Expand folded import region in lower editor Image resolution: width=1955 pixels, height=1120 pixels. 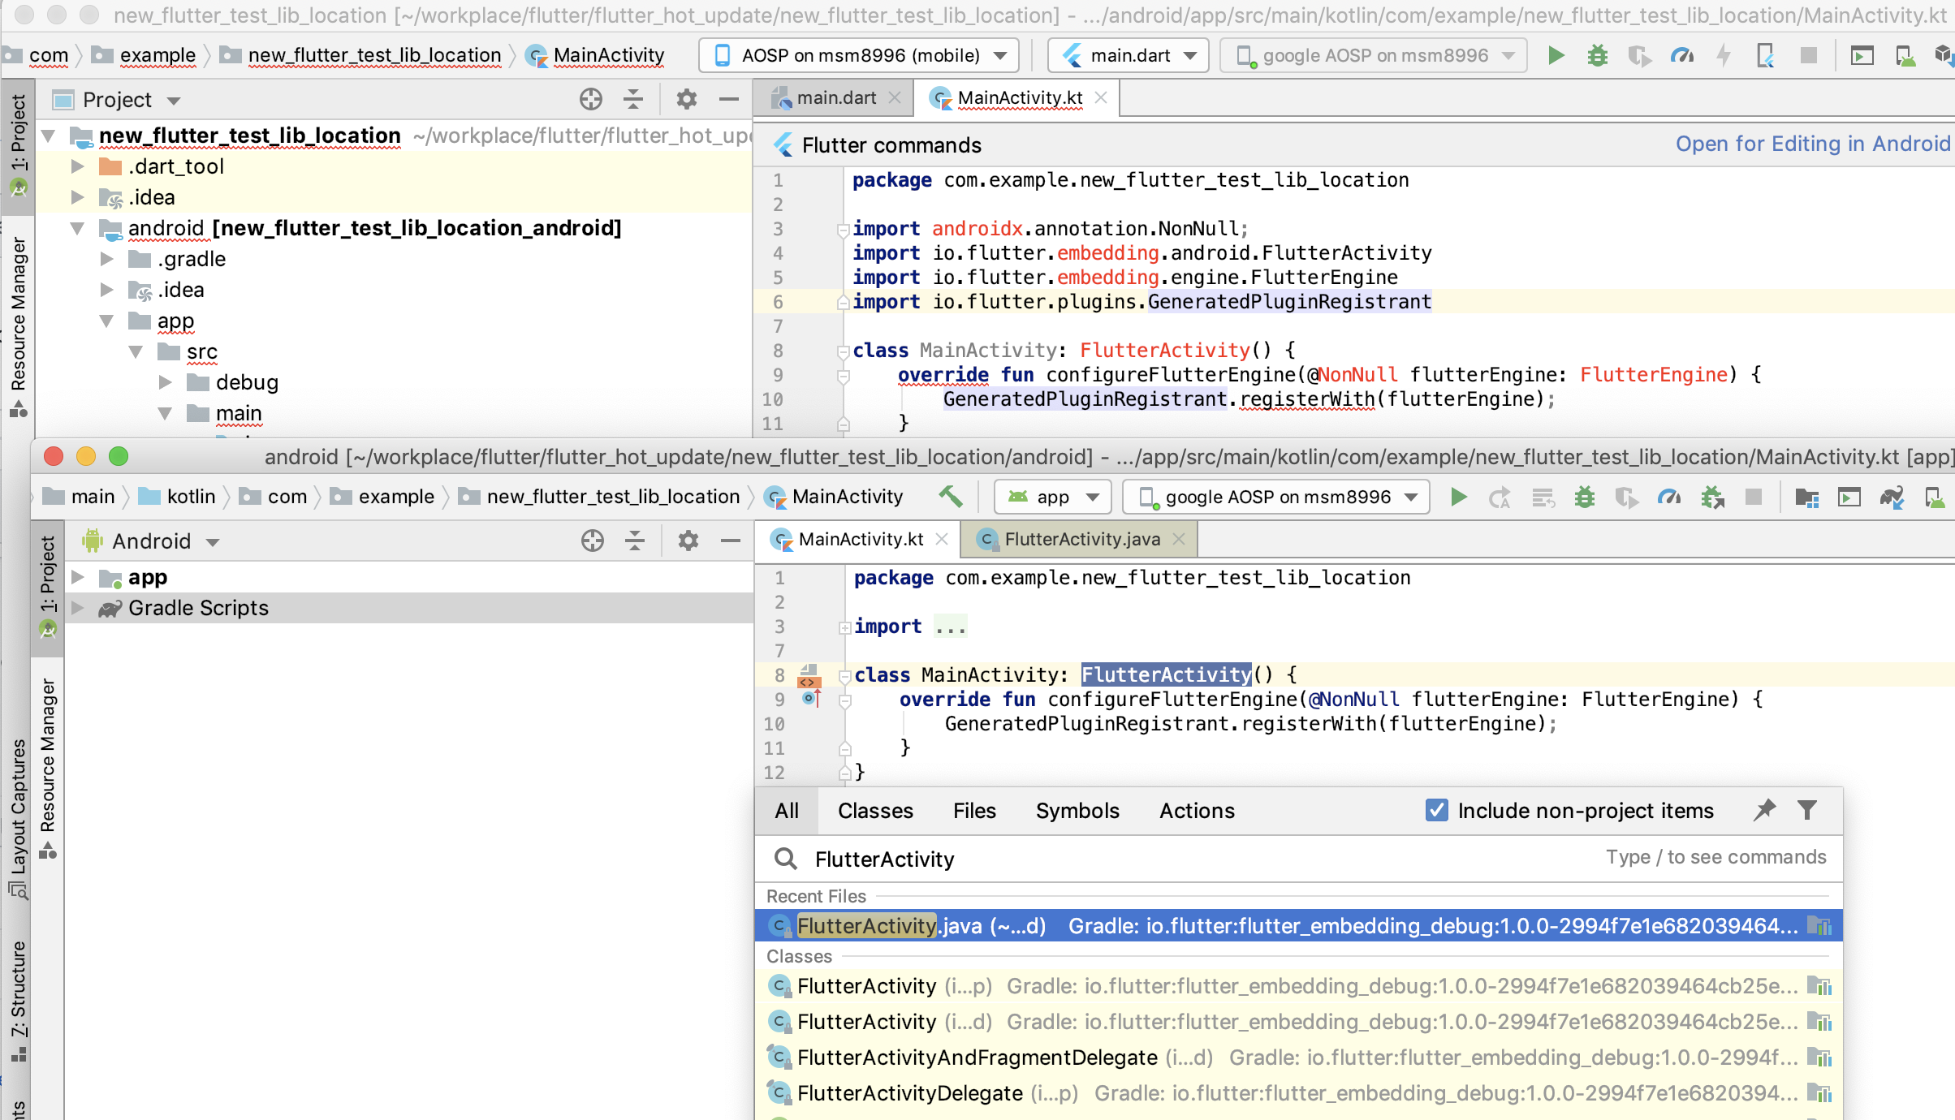pos(844,627)
